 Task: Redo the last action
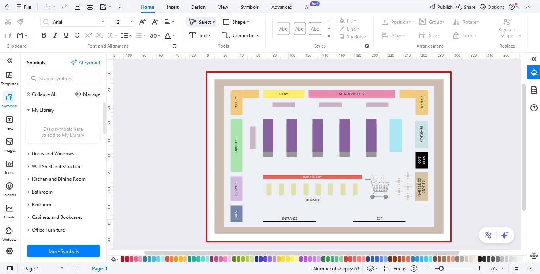[64, 7]
